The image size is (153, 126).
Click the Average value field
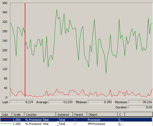[x=61, y=102]
